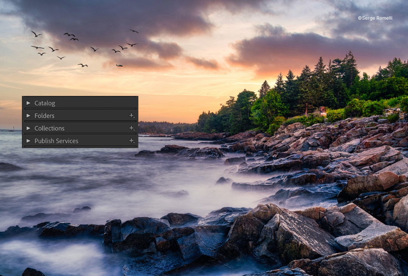
Task: Open the create new folder icon menu
Action: coord(132,116)
